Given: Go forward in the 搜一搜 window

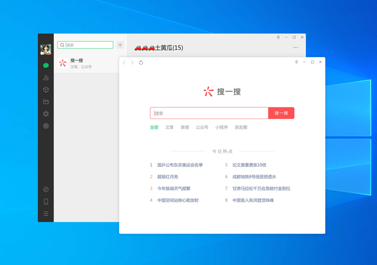Looking at the screenshot, I should [132, 63].
